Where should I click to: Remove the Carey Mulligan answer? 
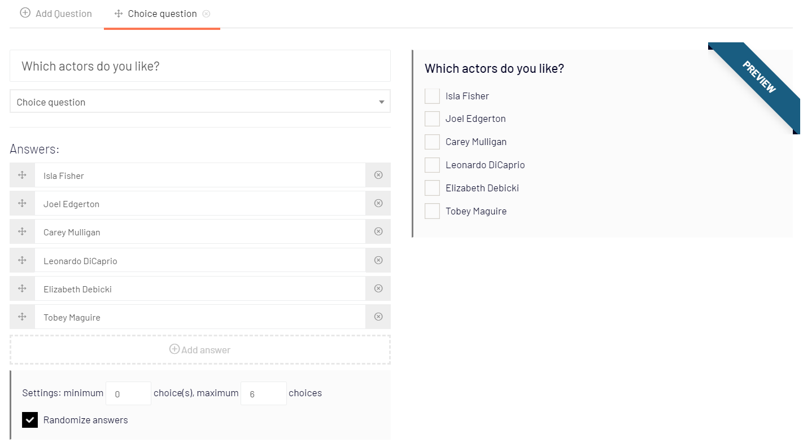(x=378, y=231)
